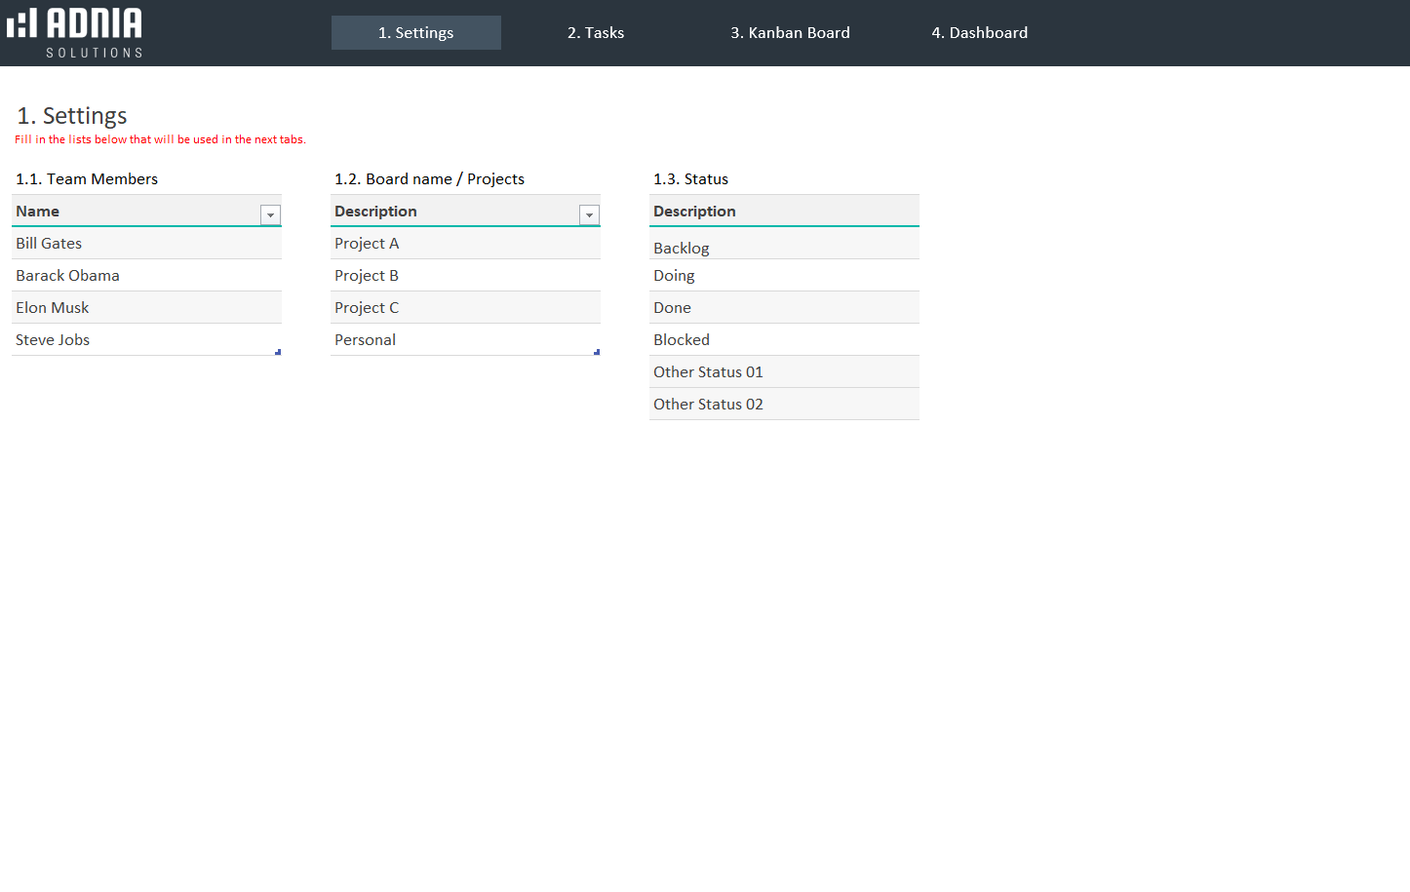Switch to the 1. Settings tab

coord(415,32)
